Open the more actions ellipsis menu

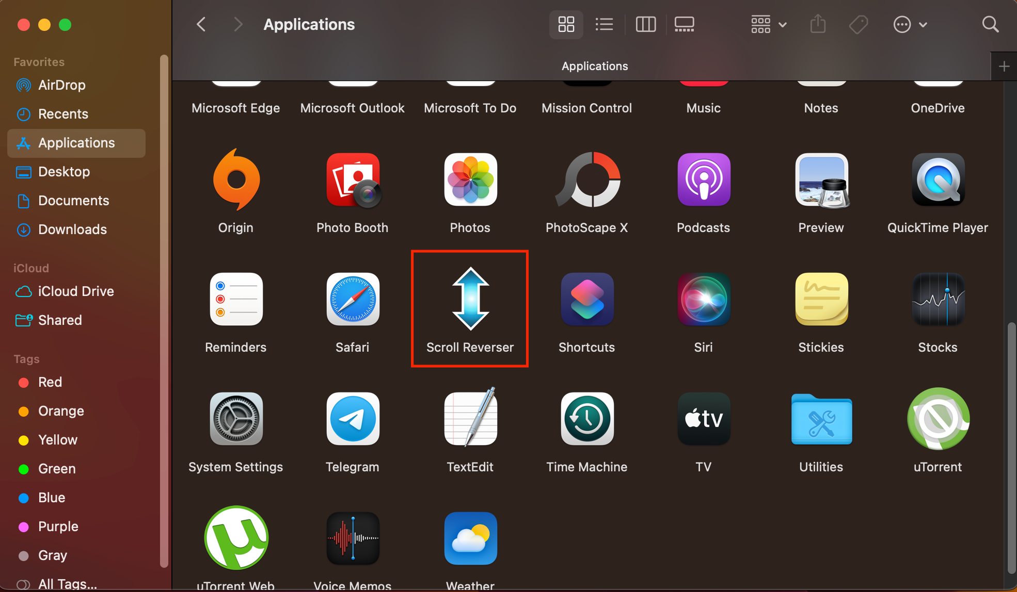pyautogui.click(x=910, y=24)
